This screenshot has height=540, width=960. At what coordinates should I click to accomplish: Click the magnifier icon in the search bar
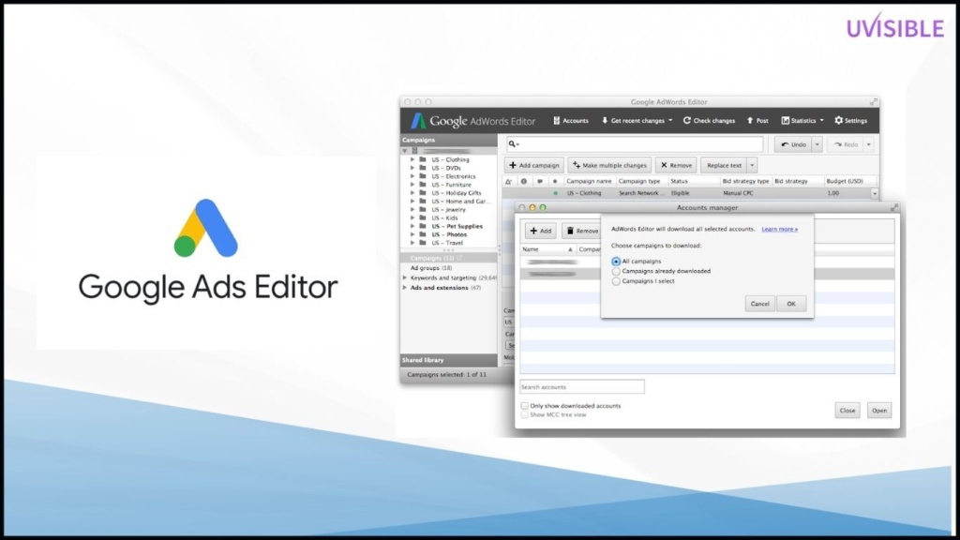512,144
